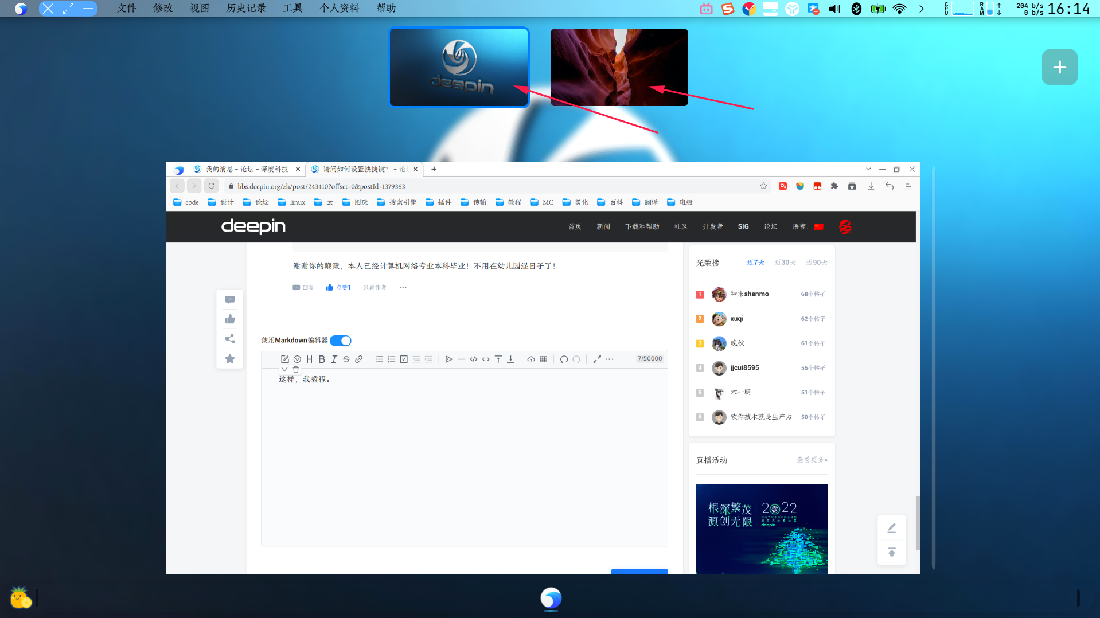Toggle the Markdown editor switch
This screenshot has height=618, width=1100.
(x=341, y=341)
